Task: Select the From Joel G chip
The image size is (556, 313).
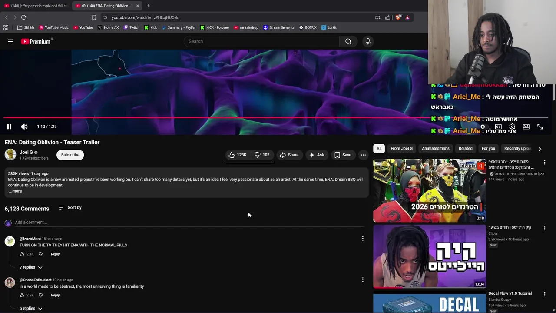Action: coord(401,149)
